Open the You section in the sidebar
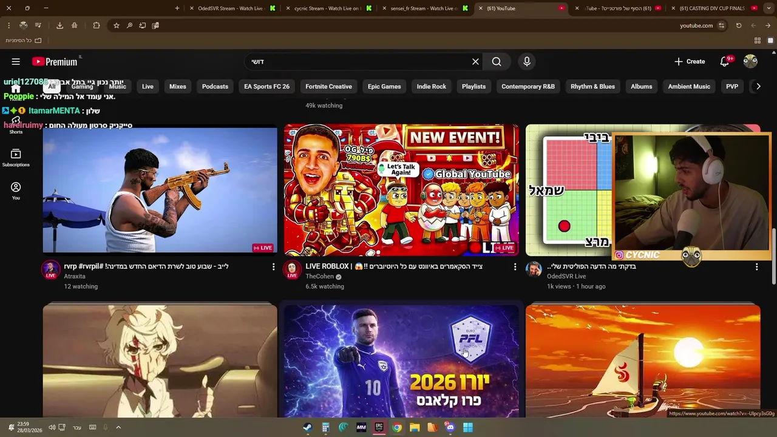 16,191
